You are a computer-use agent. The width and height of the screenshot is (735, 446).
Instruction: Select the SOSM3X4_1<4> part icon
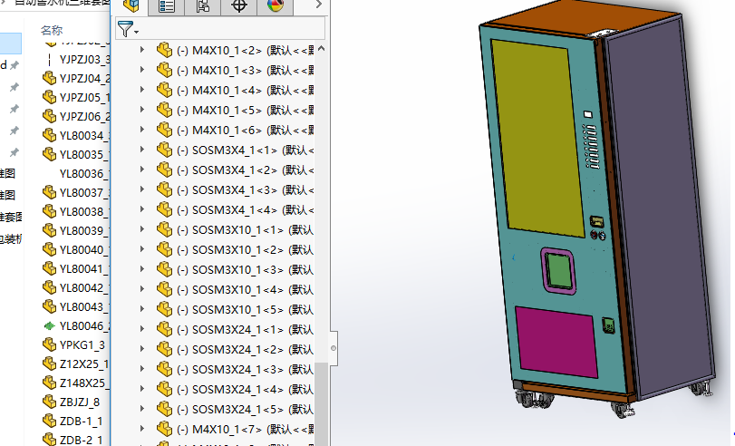[x=165, y=209]
